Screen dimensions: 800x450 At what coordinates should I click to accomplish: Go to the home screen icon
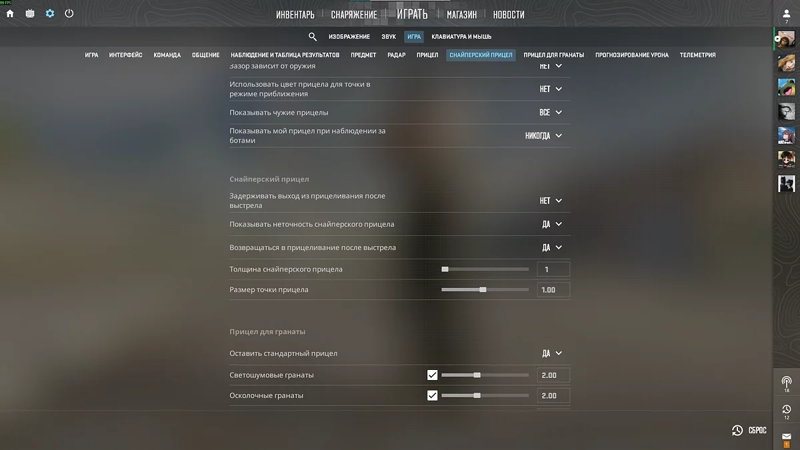pos(10,13)
